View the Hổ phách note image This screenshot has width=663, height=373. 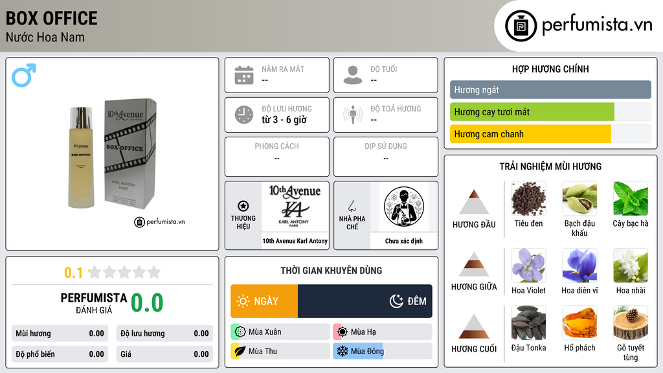point(579,323)
